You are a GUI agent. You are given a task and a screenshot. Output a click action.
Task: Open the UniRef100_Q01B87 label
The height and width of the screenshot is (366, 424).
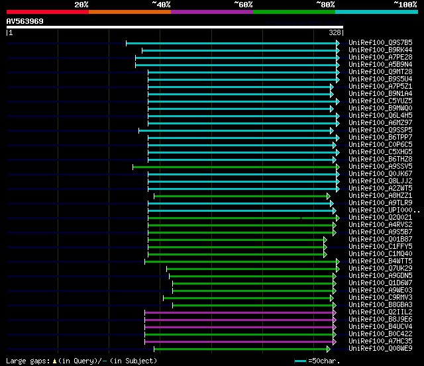[380, 240]
